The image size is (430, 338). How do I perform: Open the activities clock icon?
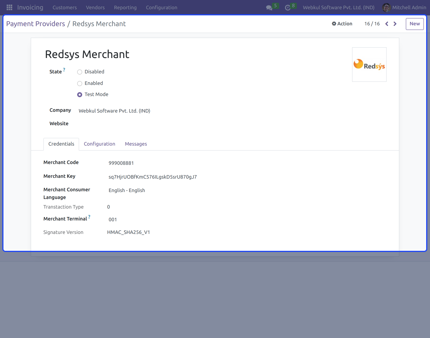coord(288,8)
